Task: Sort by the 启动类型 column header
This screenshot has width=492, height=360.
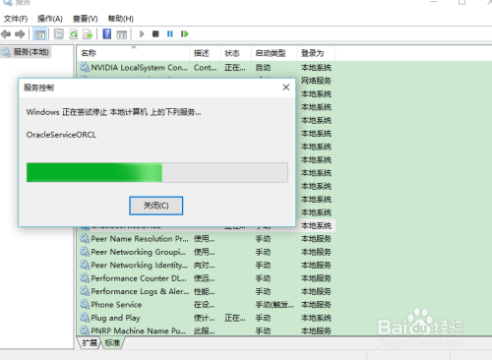Action: pyautogui.click(x=275, y=53)
